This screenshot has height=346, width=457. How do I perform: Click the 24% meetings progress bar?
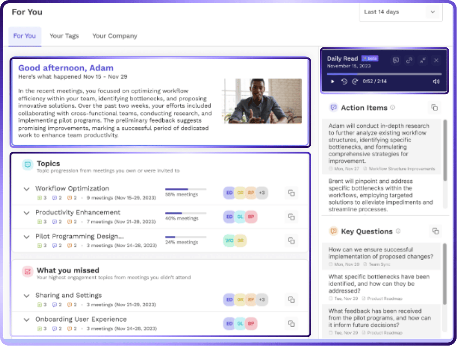(186, 237)
